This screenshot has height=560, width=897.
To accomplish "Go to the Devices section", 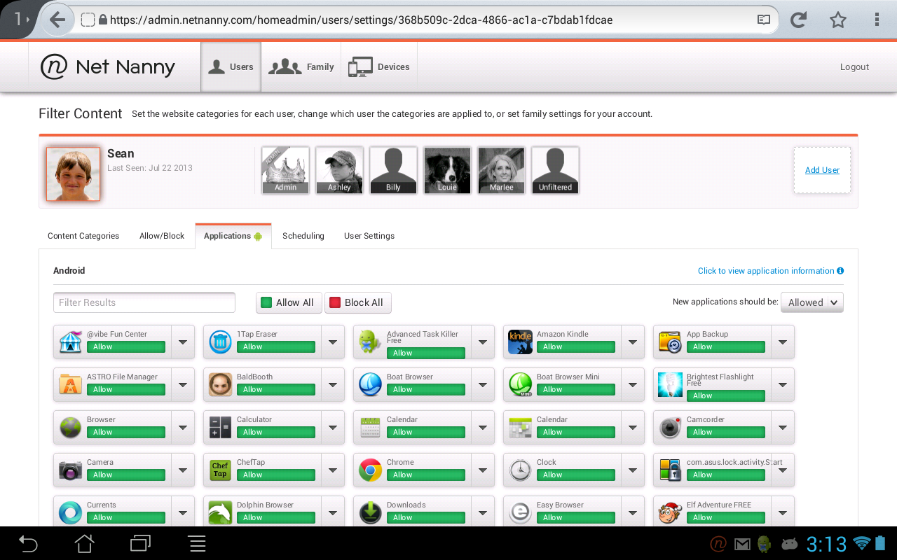I will pyautogui.click(x=379, y=67).
